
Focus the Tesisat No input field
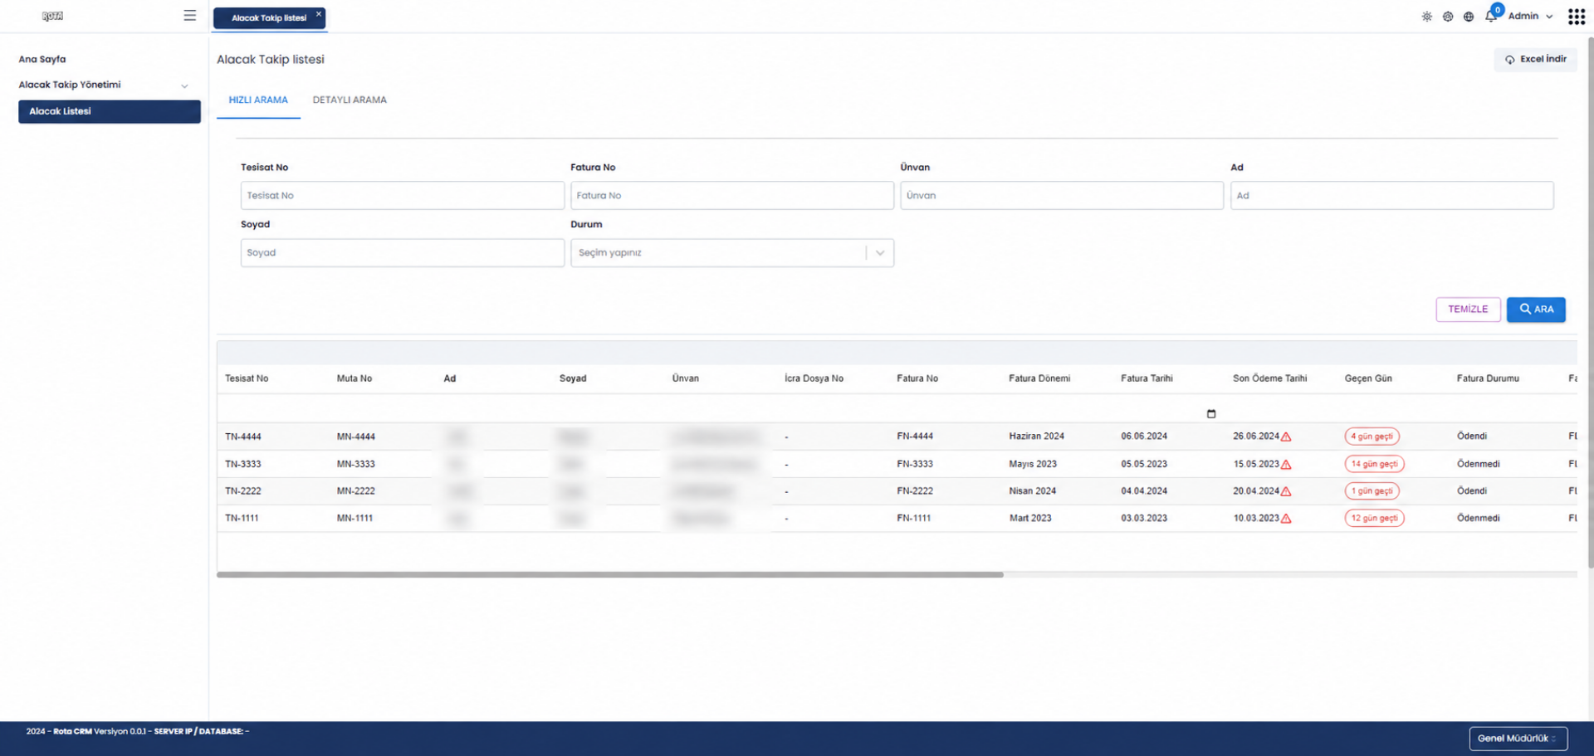403,196
